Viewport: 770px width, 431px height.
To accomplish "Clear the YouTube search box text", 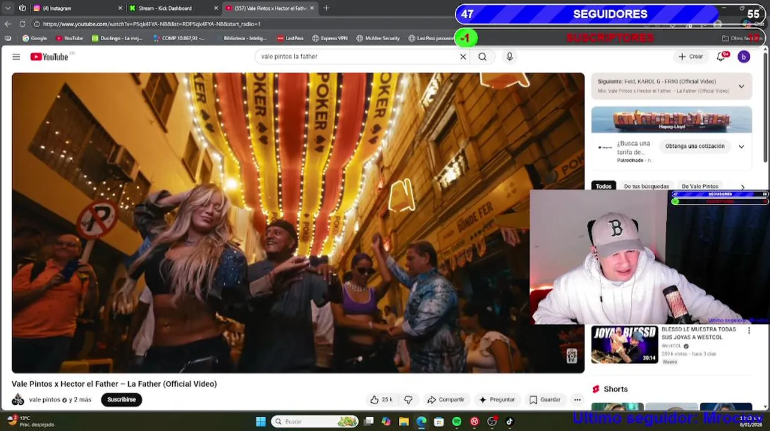I will pos(463,57).
